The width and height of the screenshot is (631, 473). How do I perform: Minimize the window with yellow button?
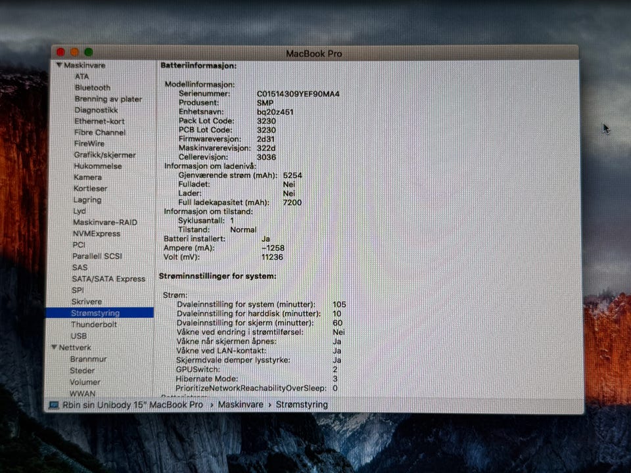click(75, 53)
